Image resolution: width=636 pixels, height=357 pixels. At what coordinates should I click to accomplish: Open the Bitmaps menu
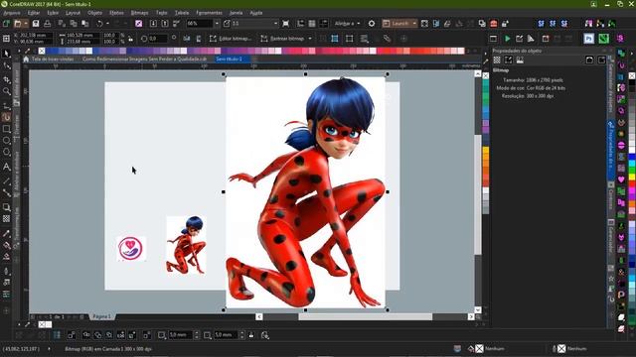[x=139, y=13]
